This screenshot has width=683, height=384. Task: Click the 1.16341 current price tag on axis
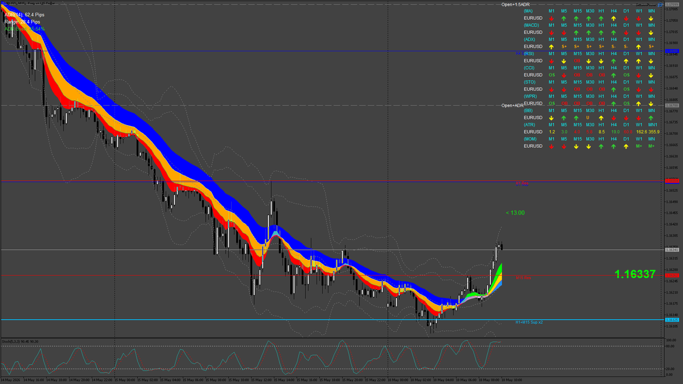[x=672, y=249]
